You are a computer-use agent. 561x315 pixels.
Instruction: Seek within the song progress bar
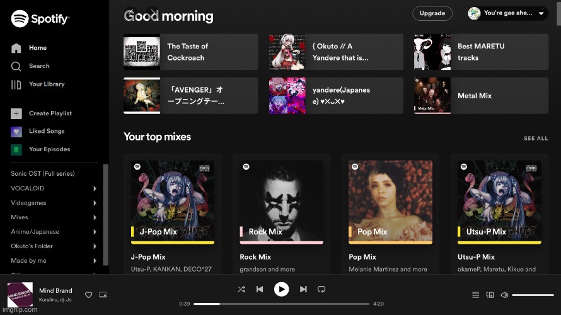click(x=281, y=304)
